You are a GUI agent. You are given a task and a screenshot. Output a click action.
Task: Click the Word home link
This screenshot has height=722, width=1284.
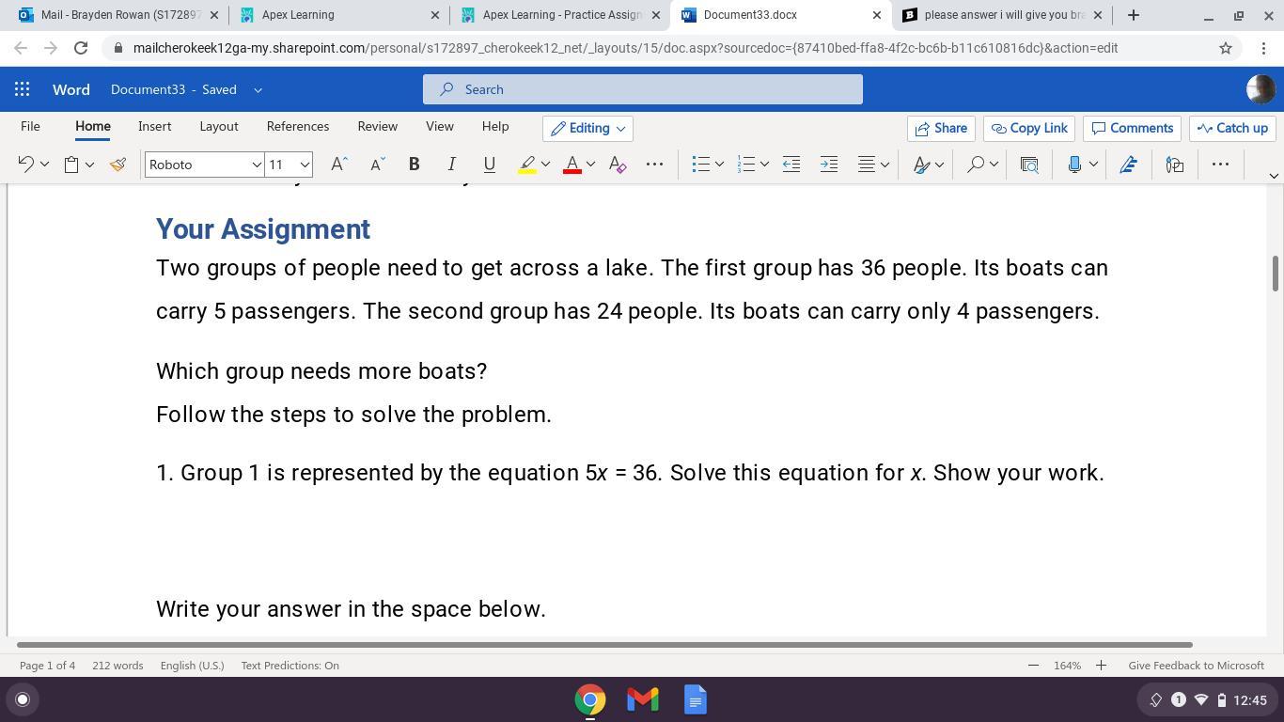coord(71,90)
